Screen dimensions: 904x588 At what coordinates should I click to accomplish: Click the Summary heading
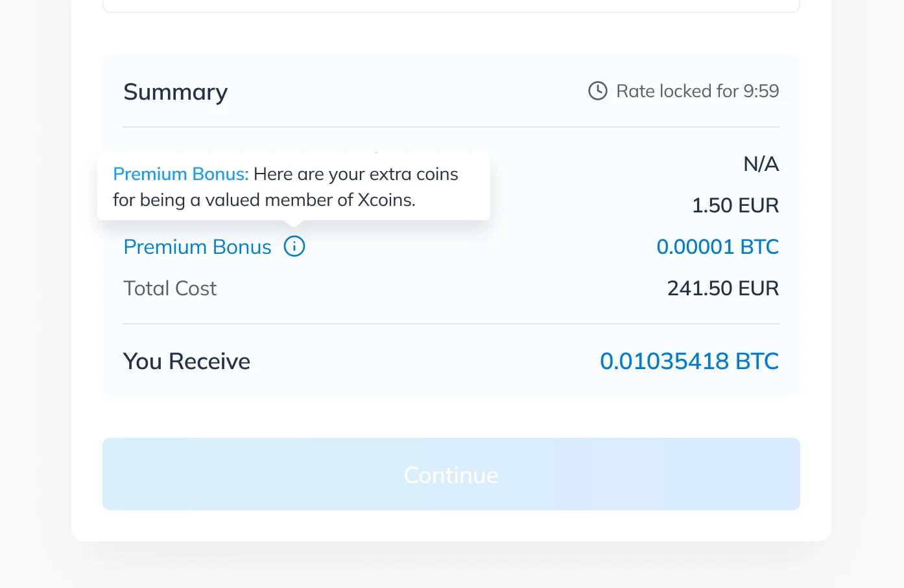tap(176, 92)
